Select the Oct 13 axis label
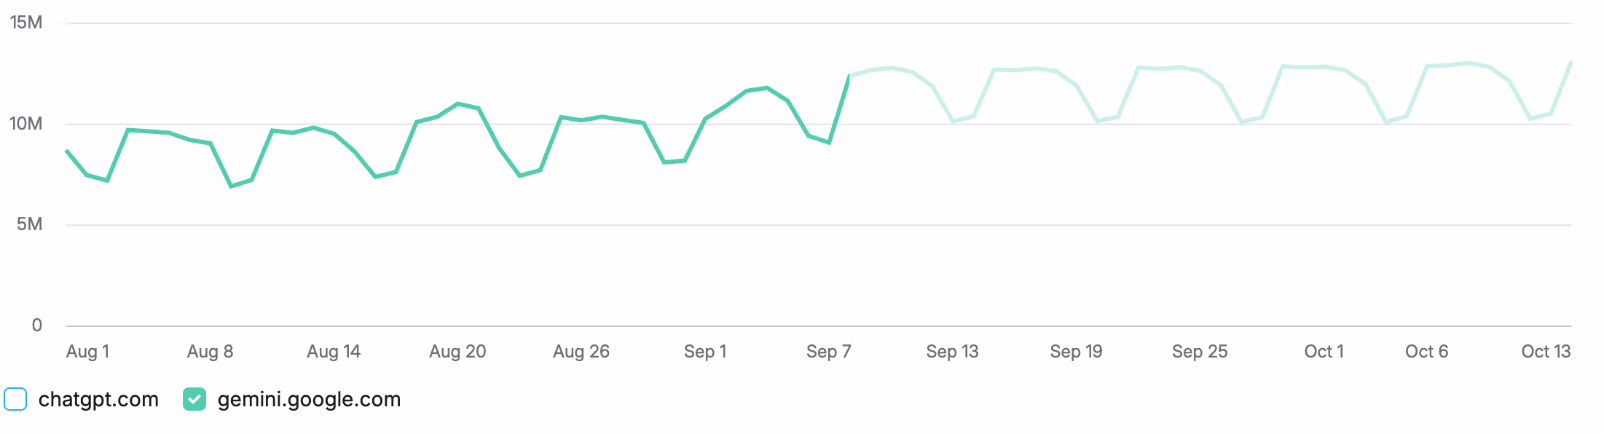 point(1546,352)
